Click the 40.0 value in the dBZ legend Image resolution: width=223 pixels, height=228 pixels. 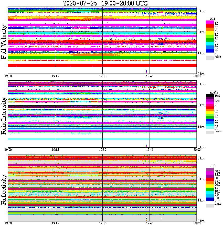[217, 172]
